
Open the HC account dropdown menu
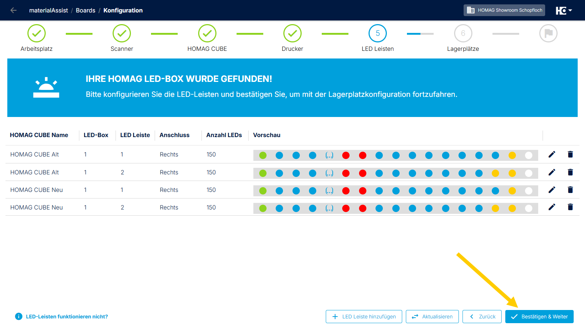click(564, 10)
